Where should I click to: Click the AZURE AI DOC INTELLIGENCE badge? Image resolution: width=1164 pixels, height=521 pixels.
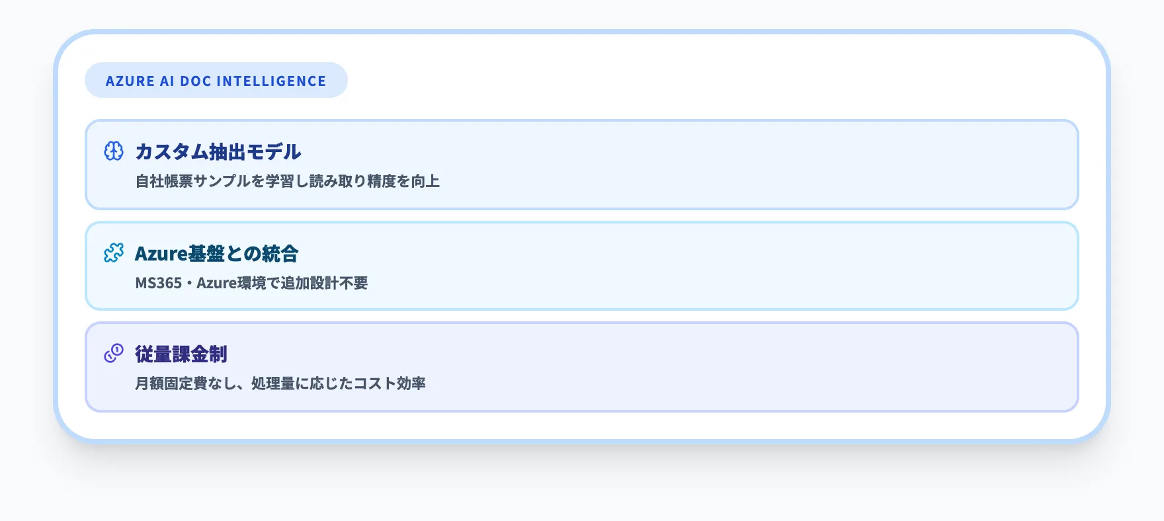pos(216,81)
